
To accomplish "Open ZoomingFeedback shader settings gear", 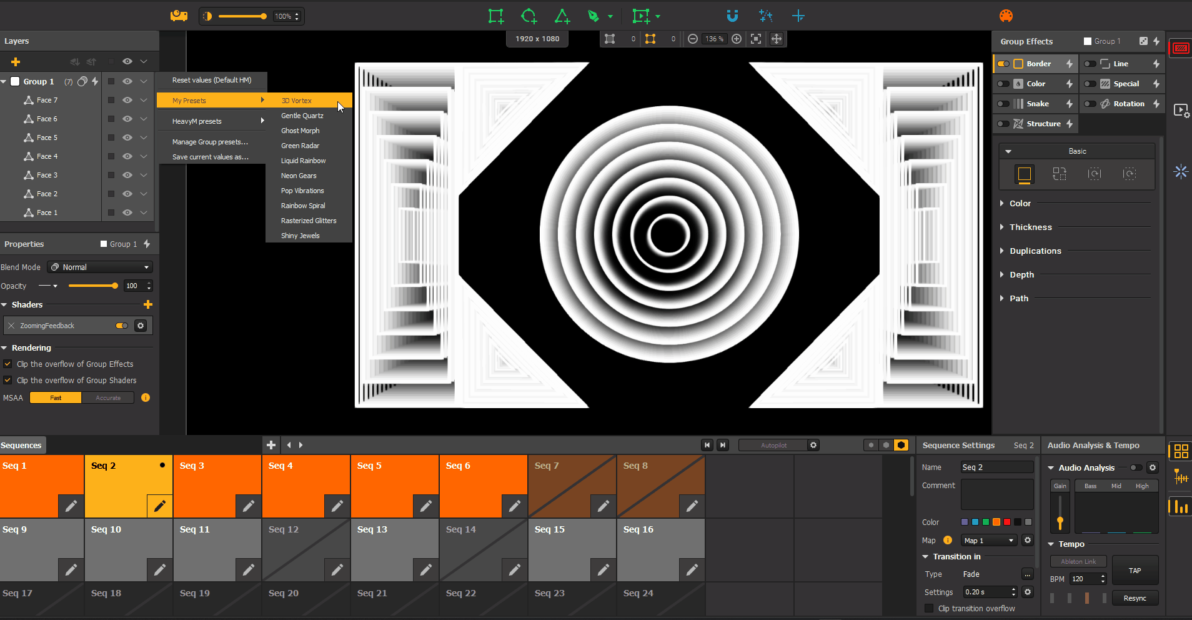I will tap(141, 326).
